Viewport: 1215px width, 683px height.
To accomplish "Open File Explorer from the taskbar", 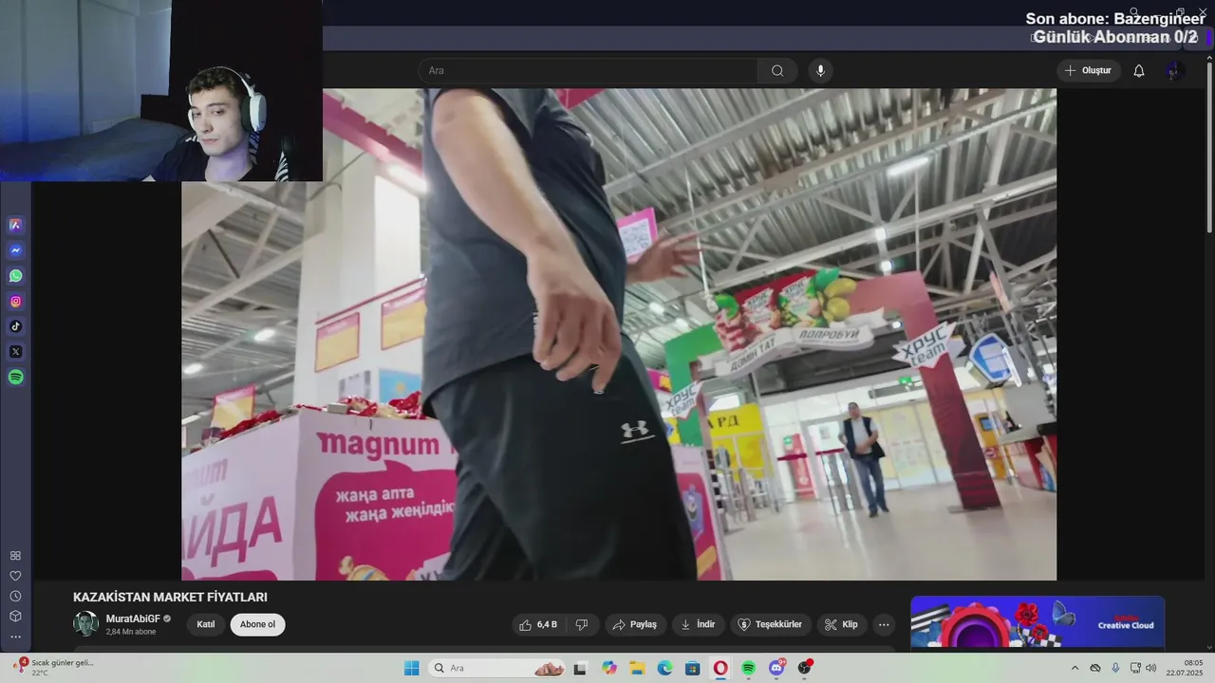I will (637, 668).
